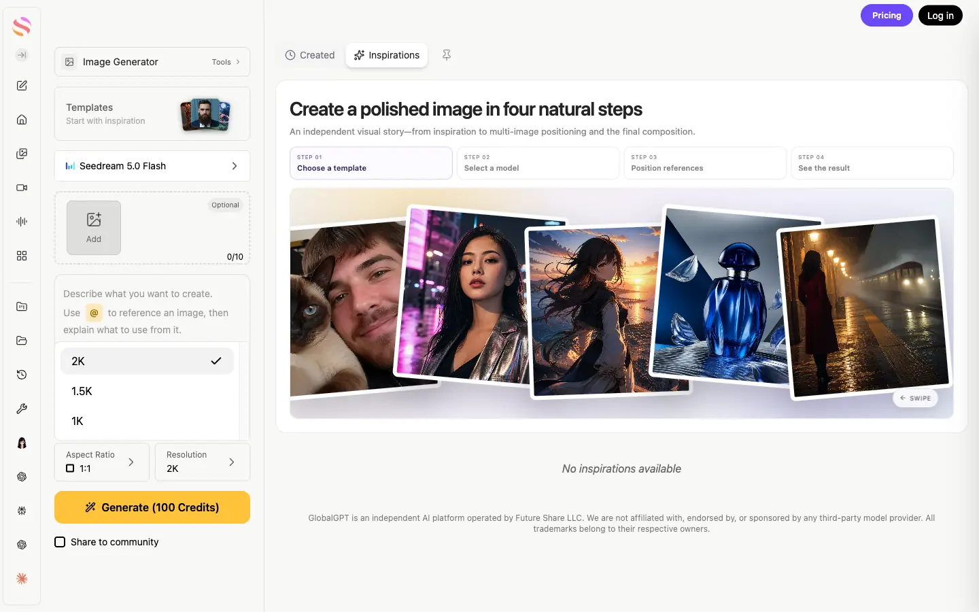Click the Pricing button
The width and height of the screenshot is (979, 612).
point(887,15)
